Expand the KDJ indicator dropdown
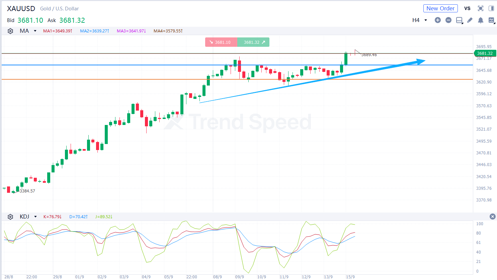This screenshot has height=280, width=497. (35, 217)
